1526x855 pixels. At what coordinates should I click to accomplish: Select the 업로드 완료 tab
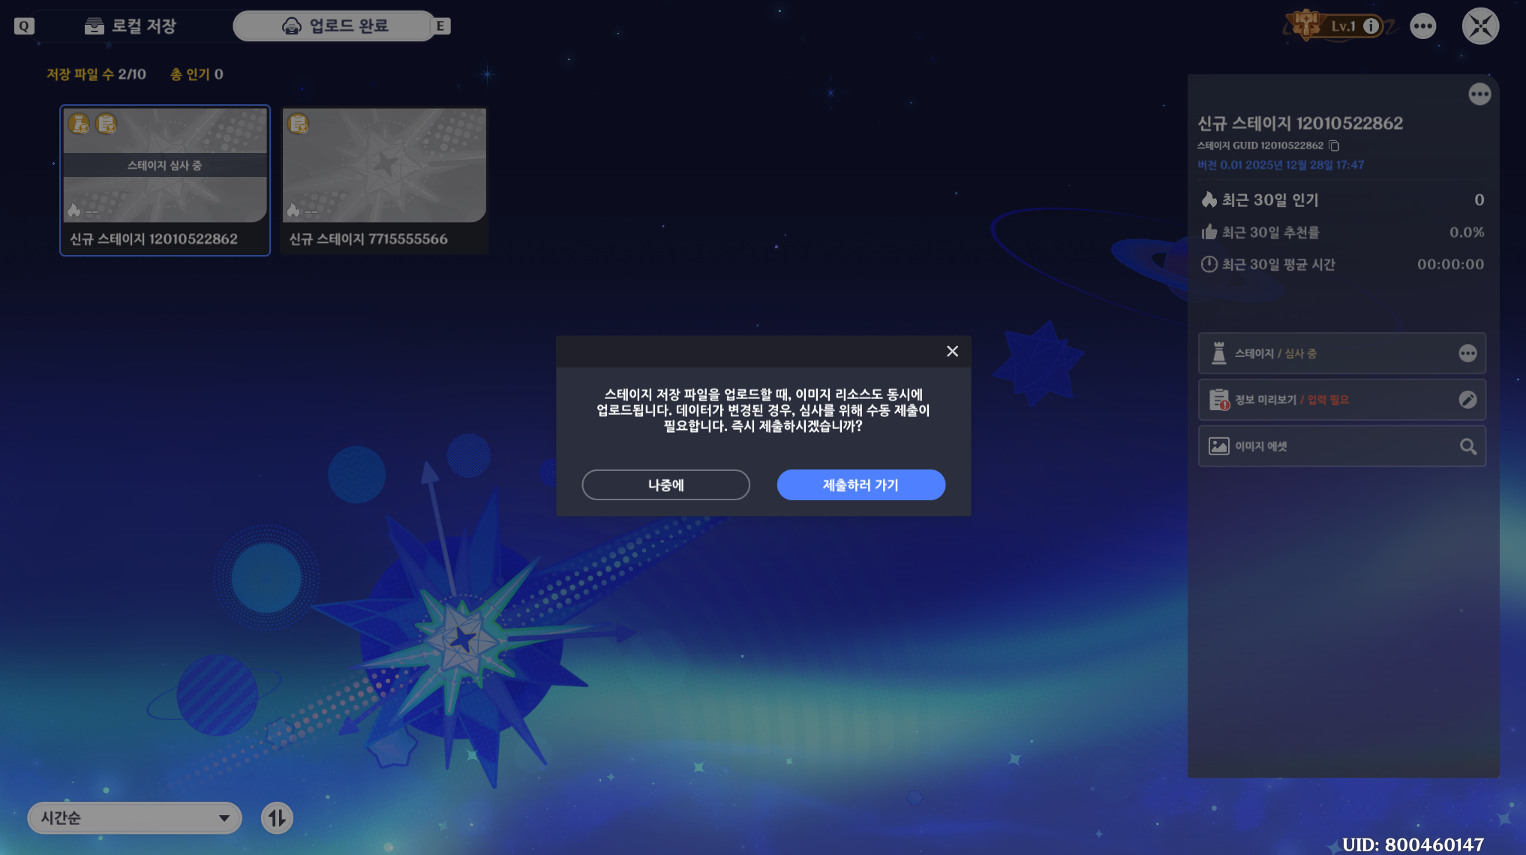[x=335, y=26]
